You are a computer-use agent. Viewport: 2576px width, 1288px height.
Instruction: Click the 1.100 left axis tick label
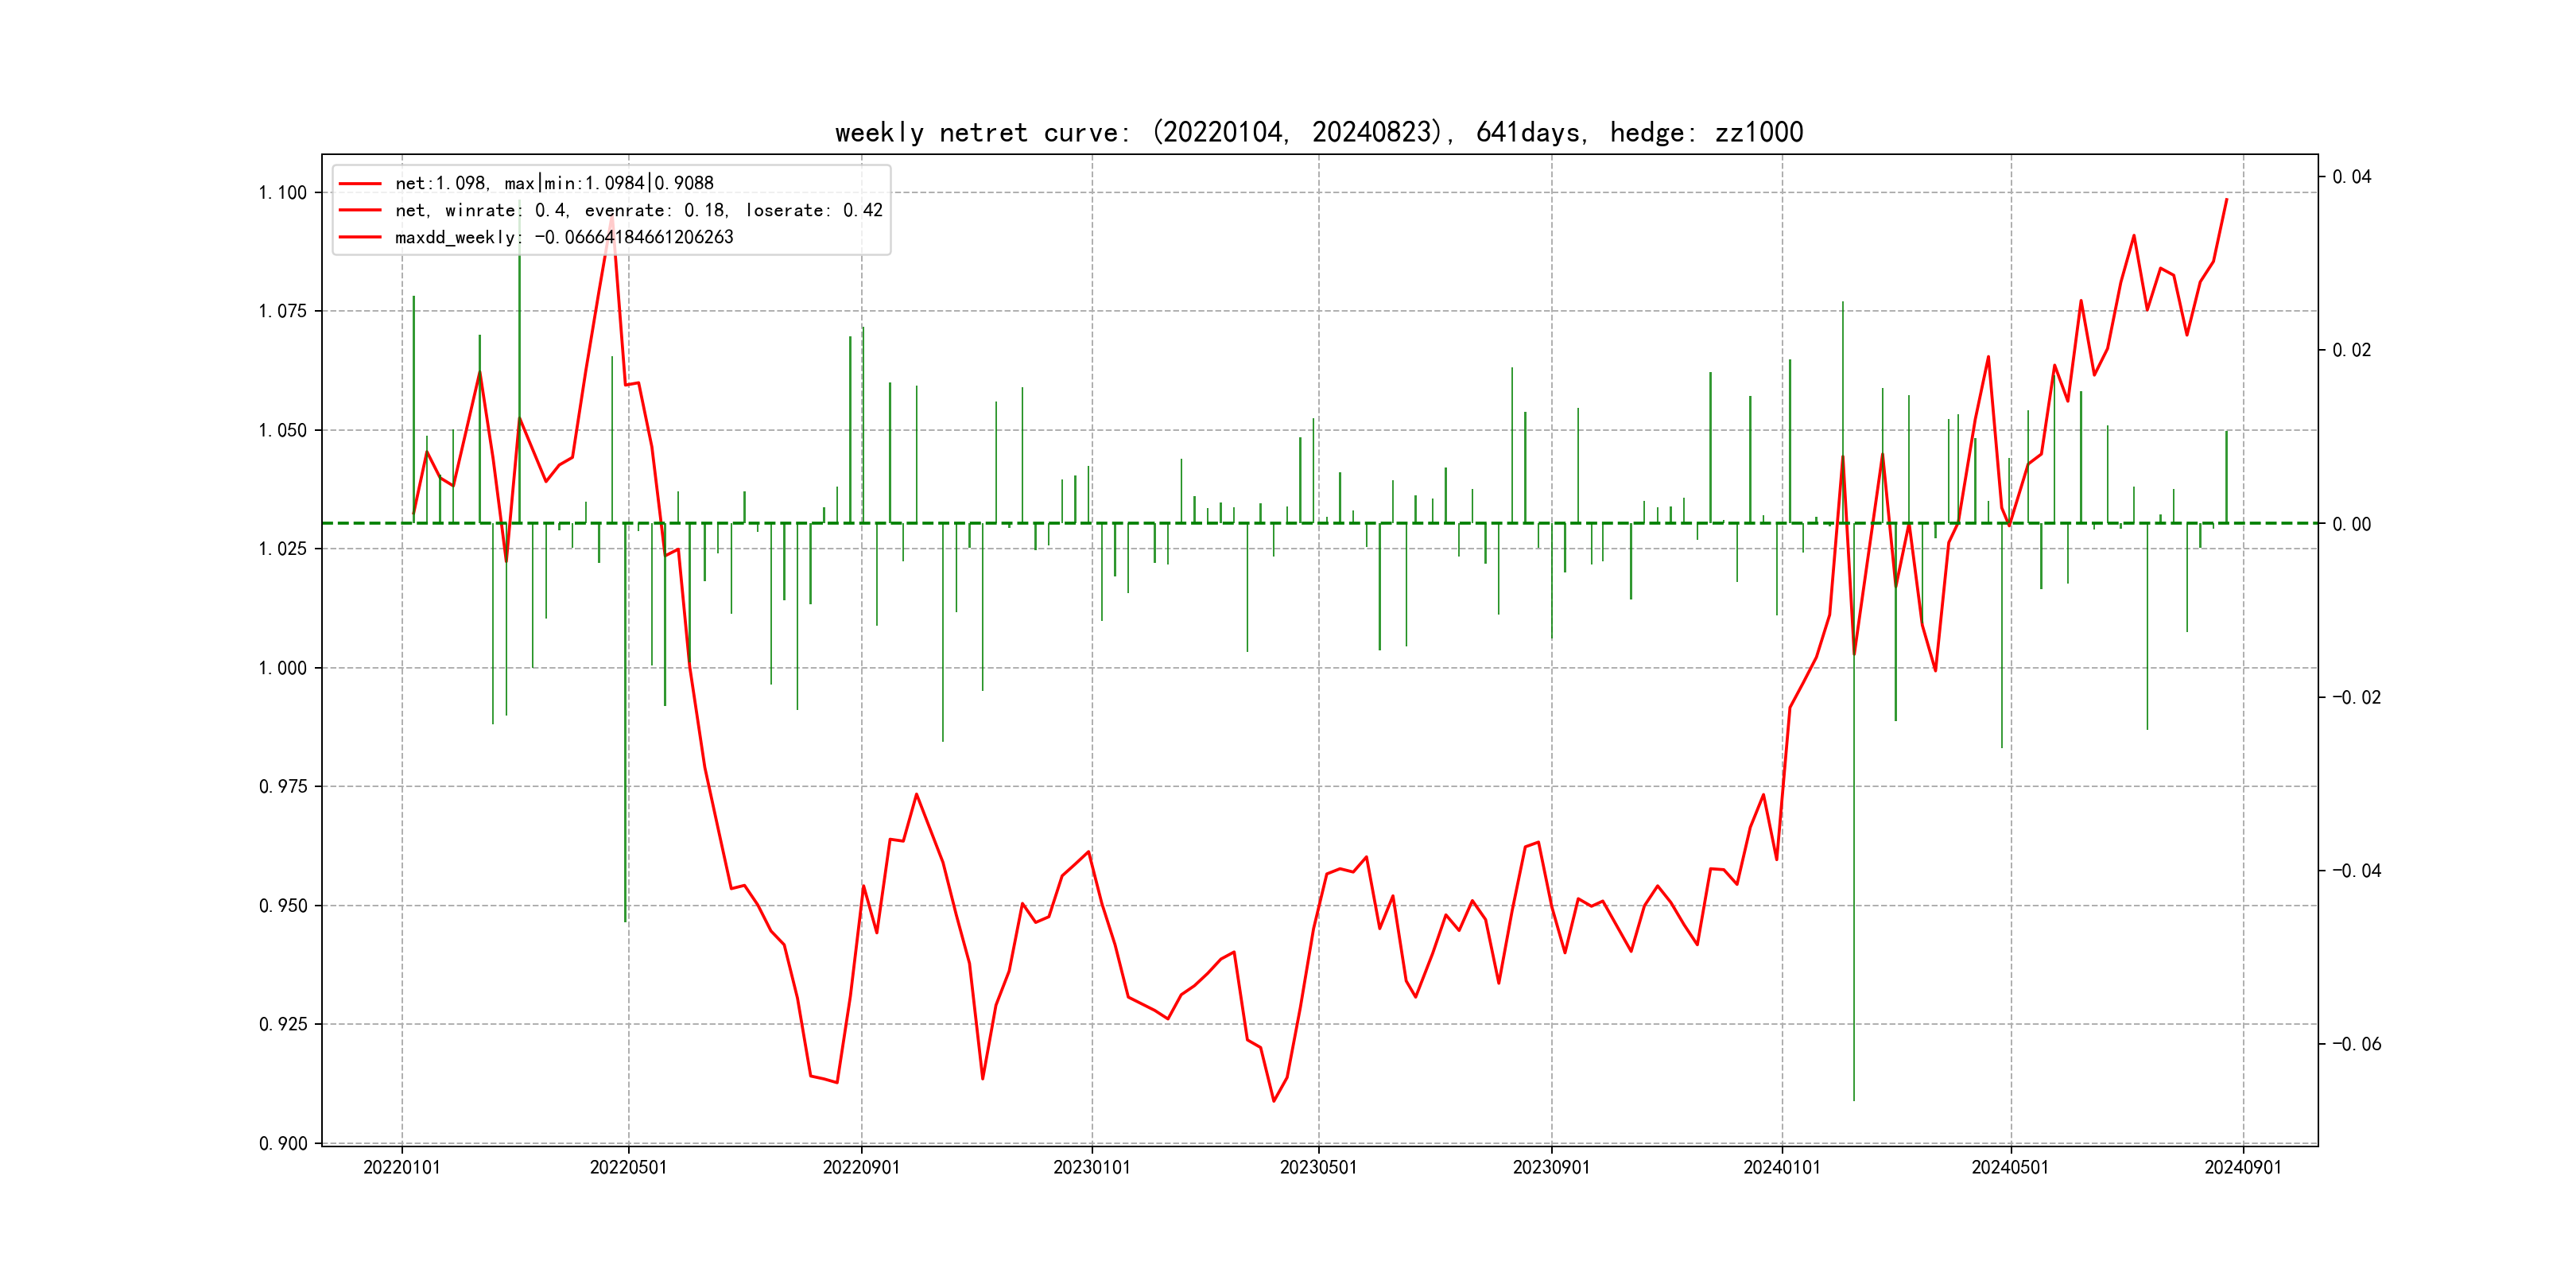point(283,193)
